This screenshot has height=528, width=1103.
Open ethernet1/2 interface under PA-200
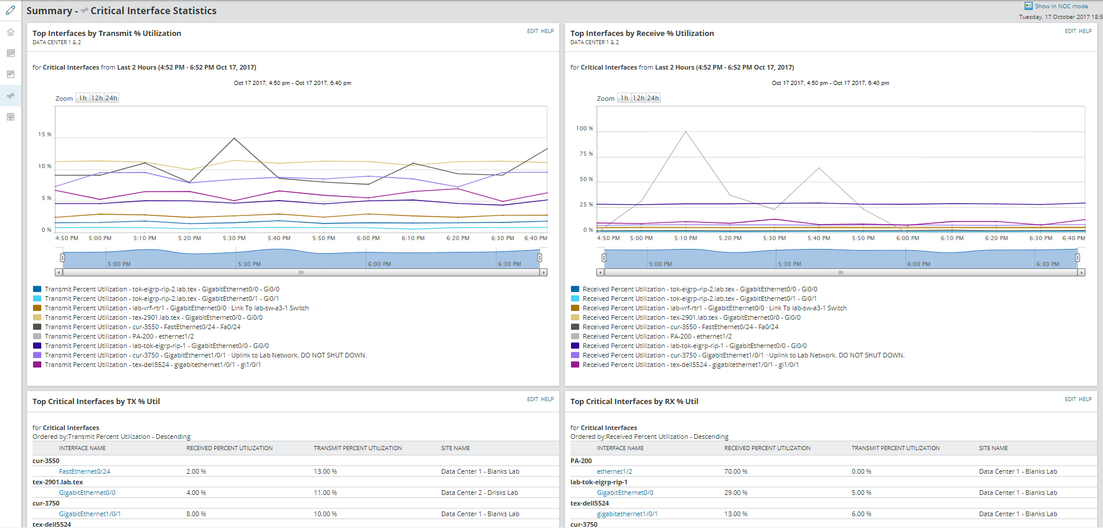[615, 471]
